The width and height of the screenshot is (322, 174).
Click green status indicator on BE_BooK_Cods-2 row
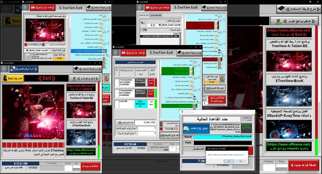tap(156, 93)
